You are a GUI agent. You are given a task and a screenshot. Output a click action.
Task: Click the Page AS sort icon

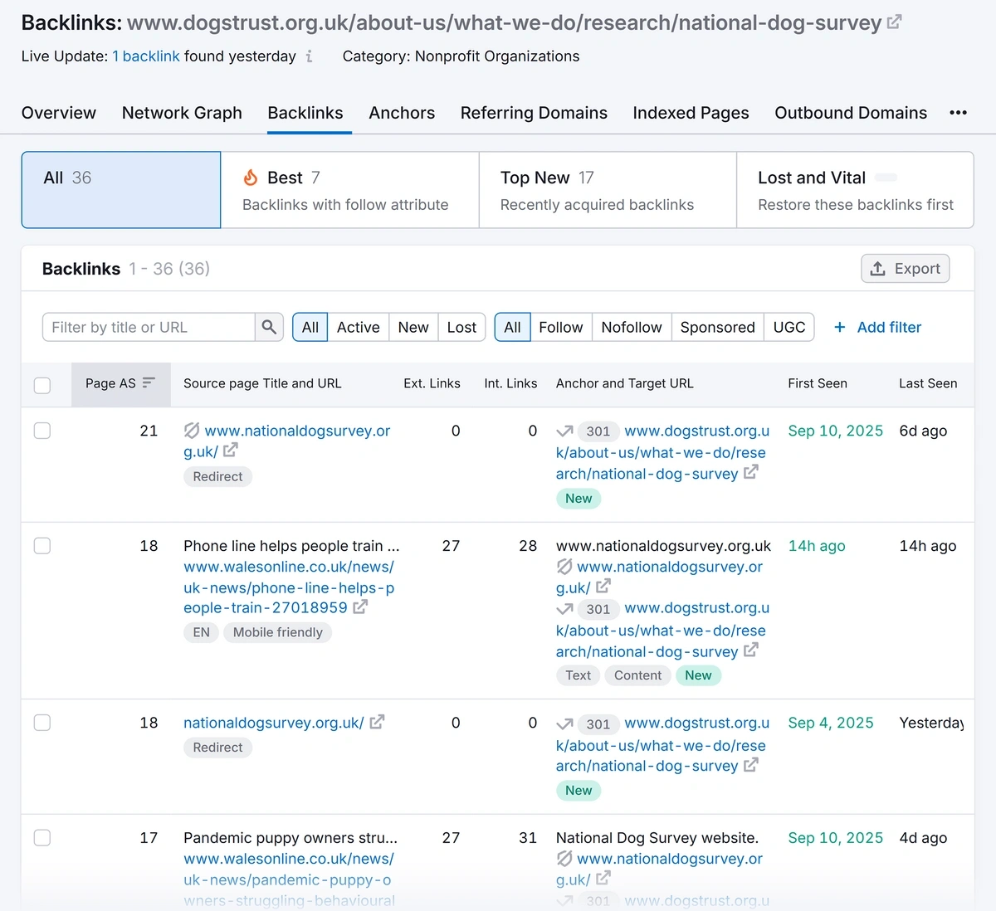(149, 383)
